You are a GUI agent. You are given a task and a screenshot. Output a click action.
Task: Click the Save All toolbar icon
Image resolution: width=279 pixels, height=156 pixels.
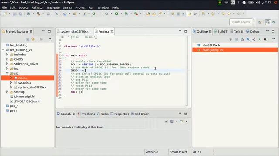[x=20, y=13]
